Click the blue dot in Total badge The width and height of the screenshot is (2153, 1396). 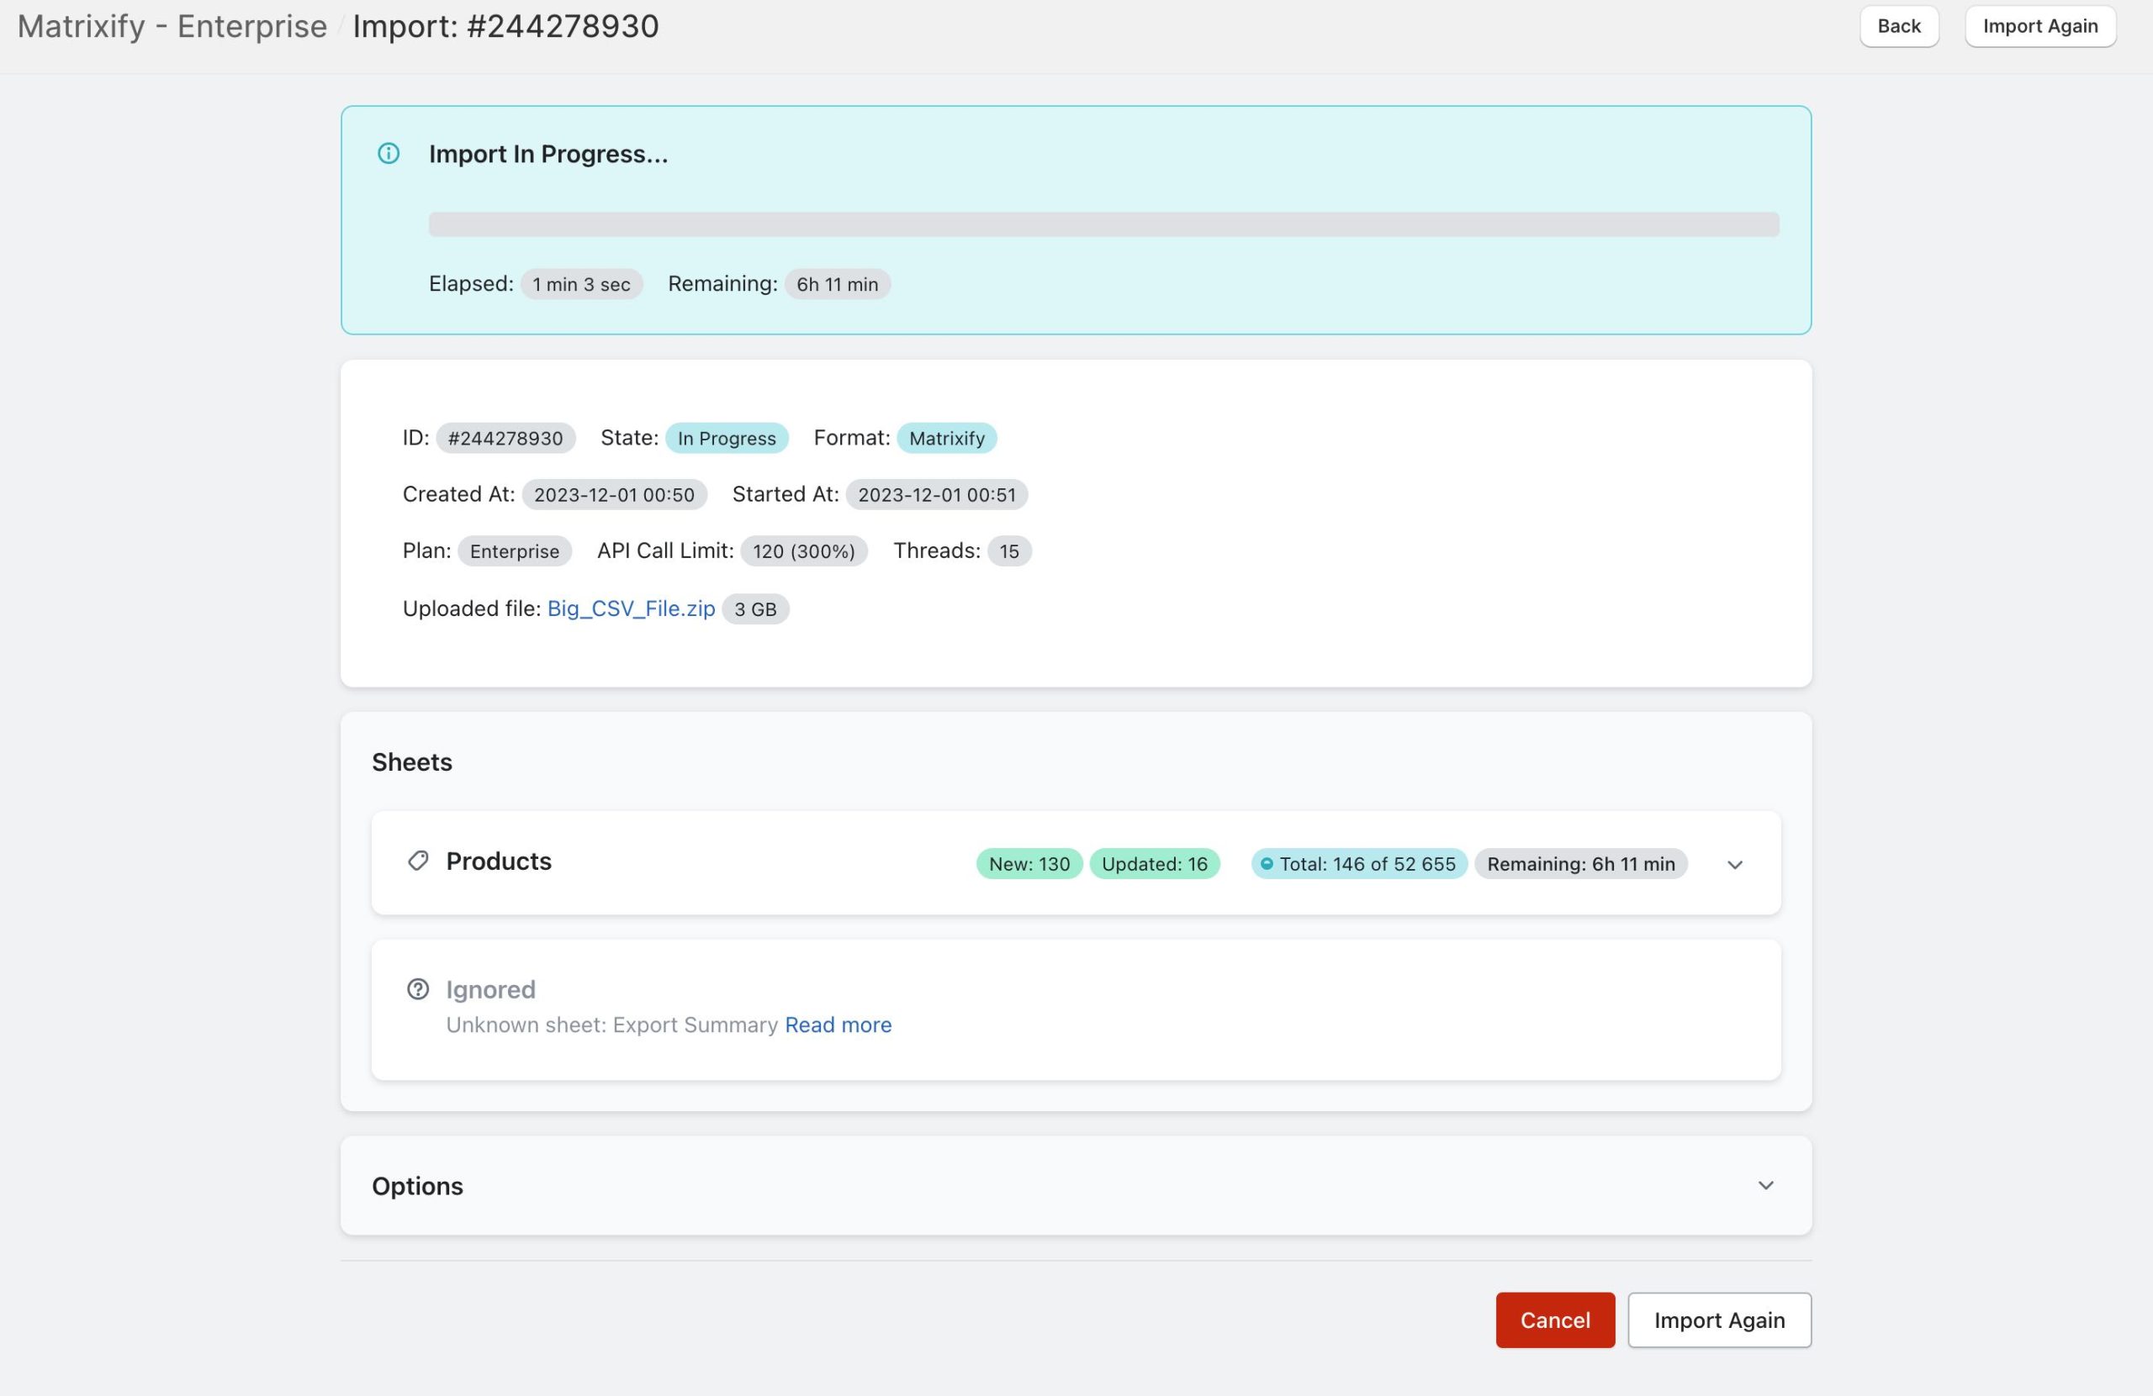click(x=1267, y=864)
